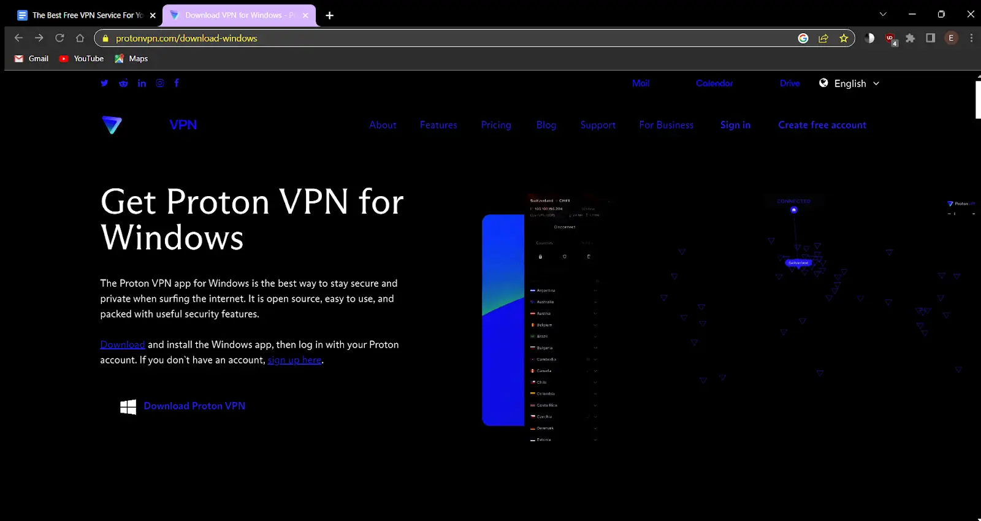981x521 pixels.
Task: Open a new browser tab
Action: [329, 15]
